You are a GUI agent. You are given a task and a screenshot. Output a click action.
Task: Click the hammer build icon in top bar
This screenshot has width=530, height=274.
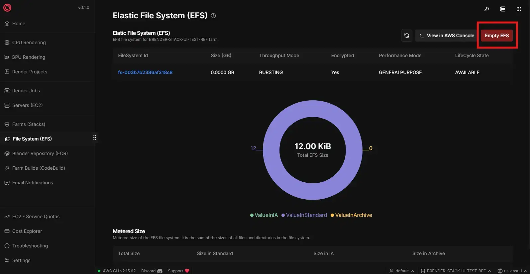(x=487, y=9)
